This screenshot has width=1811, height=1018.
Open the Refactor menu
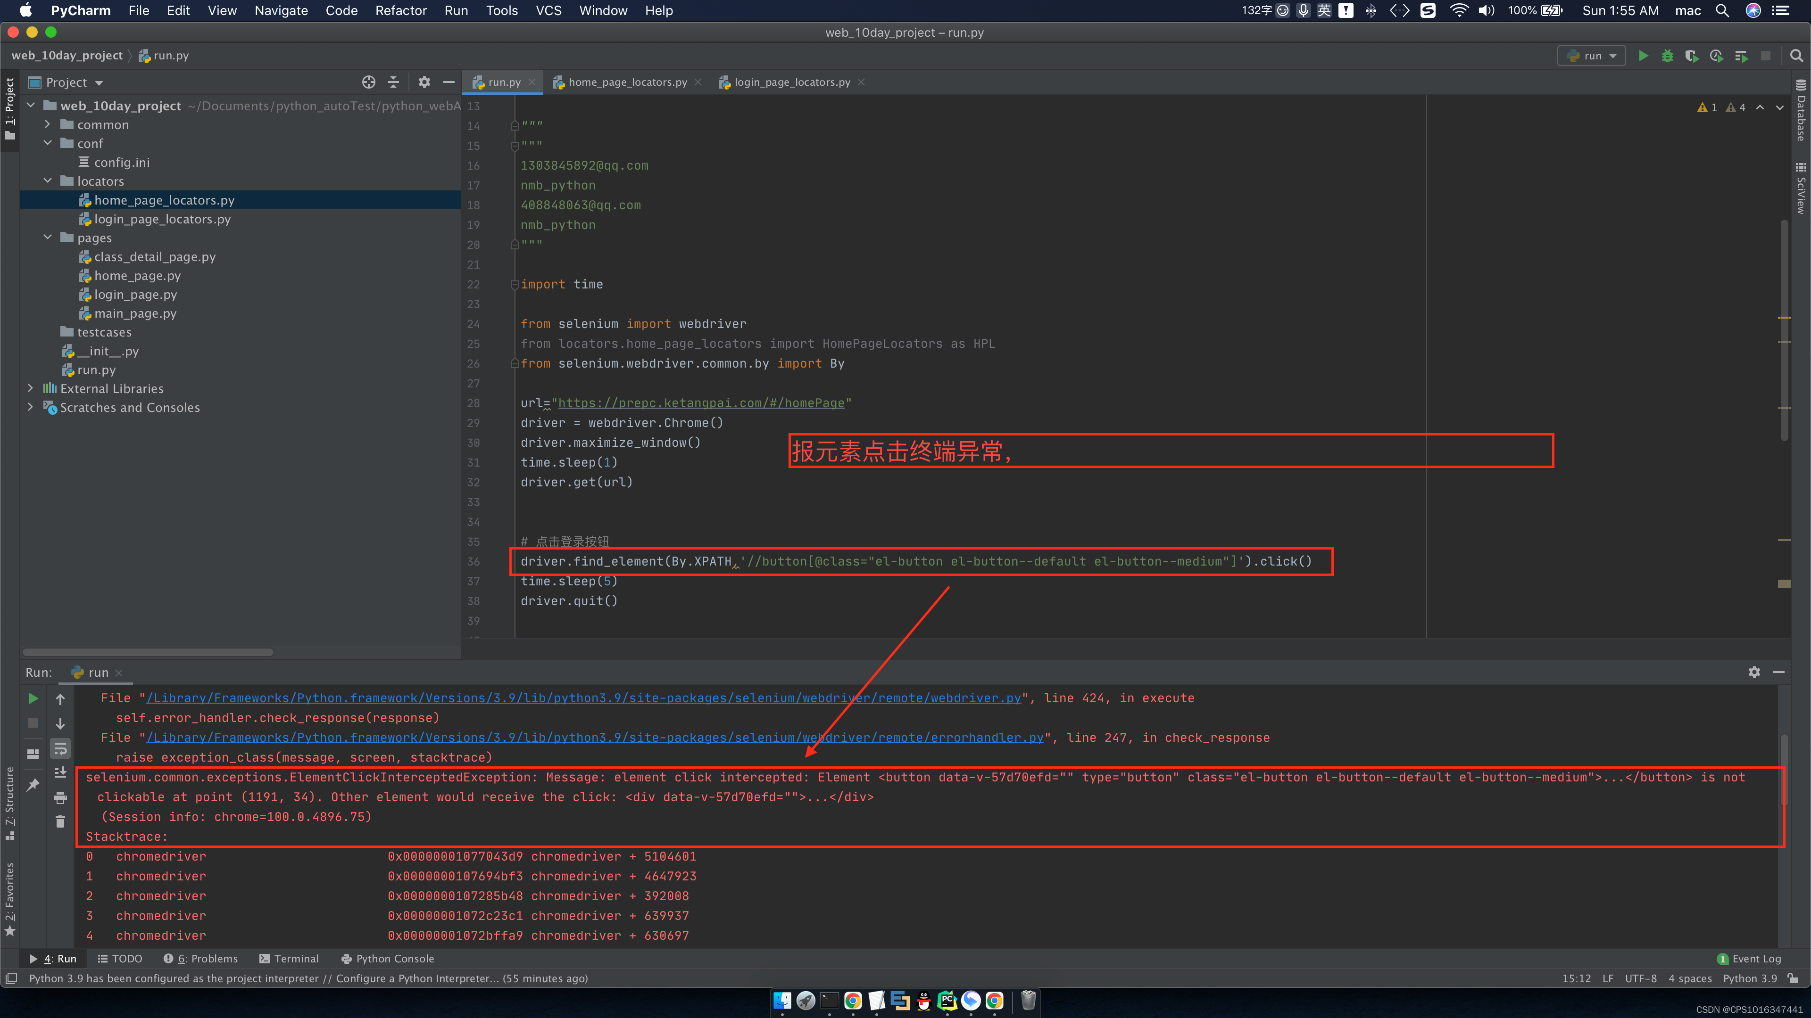click(401, 10)
